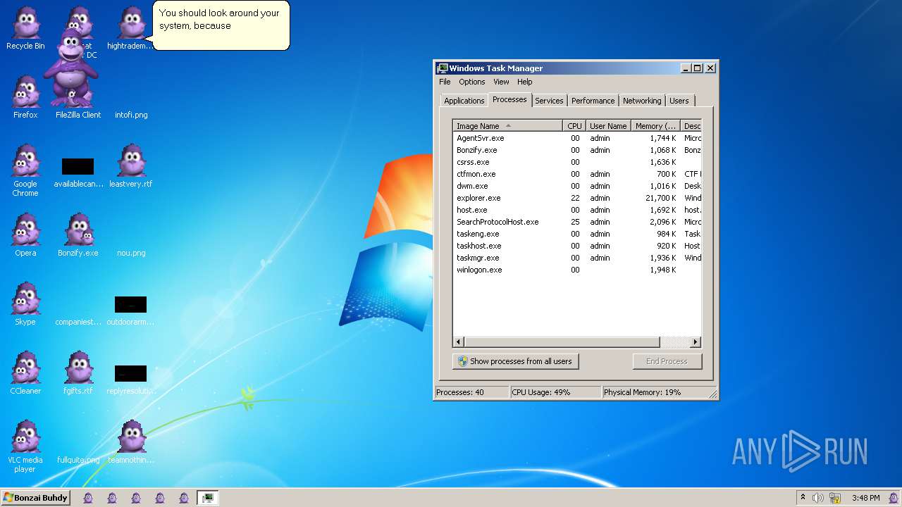Click the fifth purple Bonzi taskbar icon
902x507 pixels.
pyautogui.click(x=184, y=498)
